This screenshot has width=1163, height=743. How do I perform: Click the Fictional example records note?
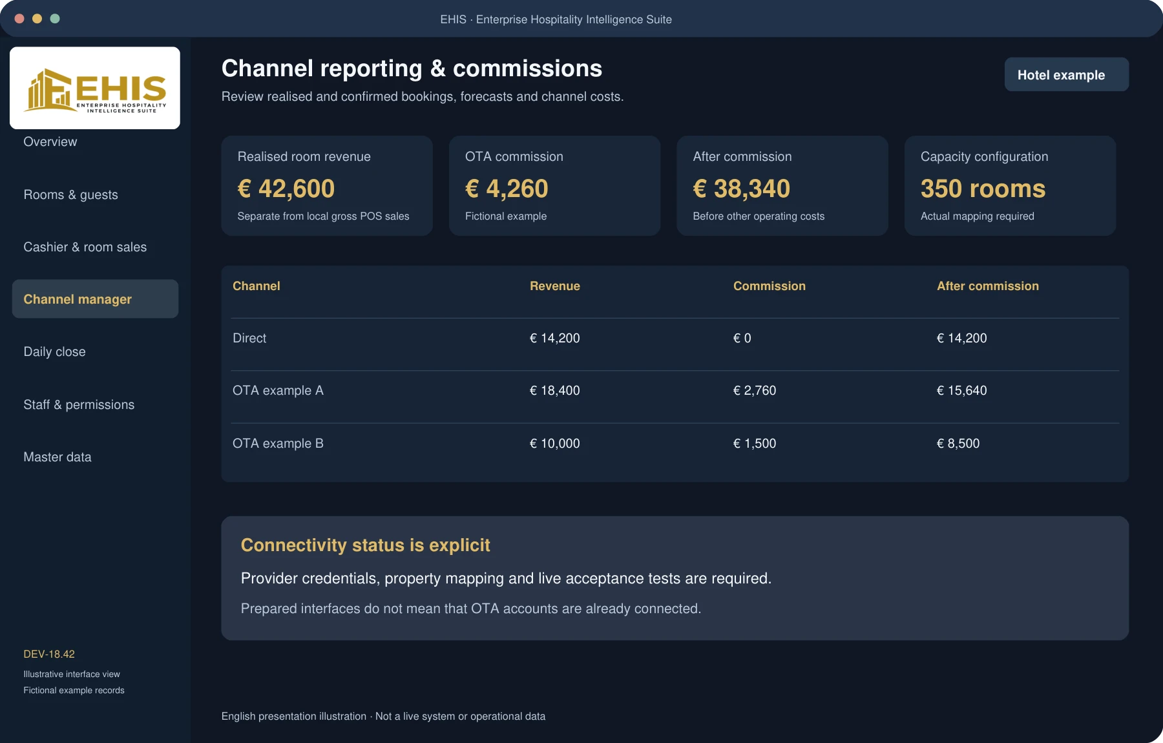(x=74, y=690)
